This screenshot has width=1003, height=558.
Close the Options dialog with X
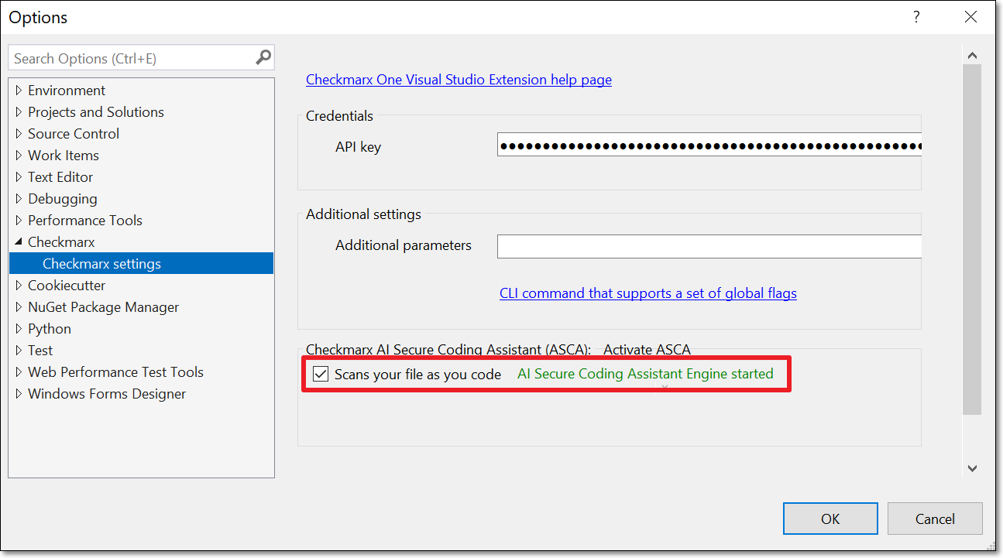pos(970,17)
